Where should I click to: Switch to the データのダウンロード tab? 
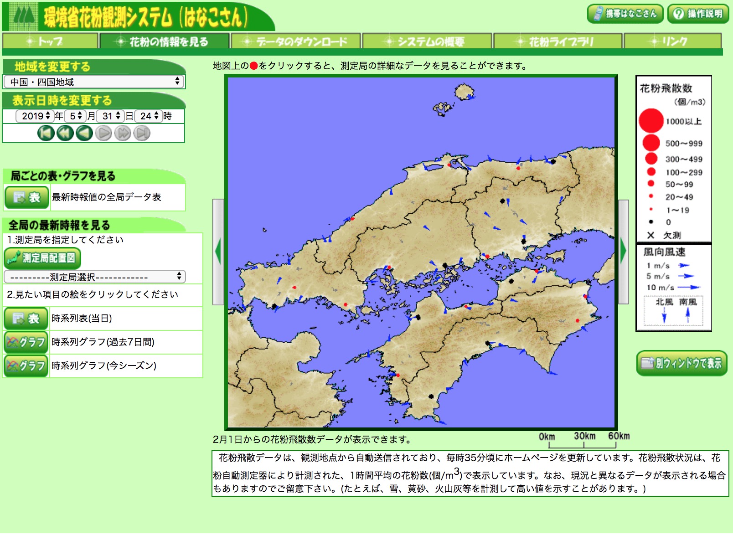pos(296,41)
